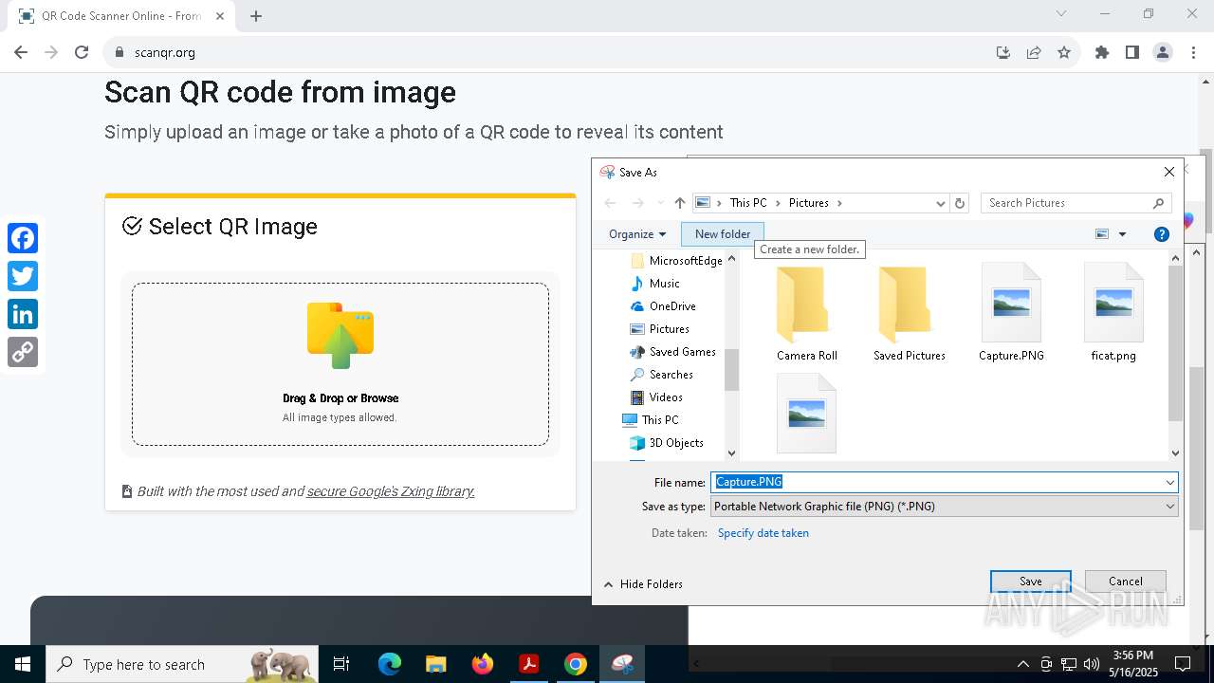Select MicrosoftEdge folder in tree
The image size is (1214, 683).
(x=685, y=261)
